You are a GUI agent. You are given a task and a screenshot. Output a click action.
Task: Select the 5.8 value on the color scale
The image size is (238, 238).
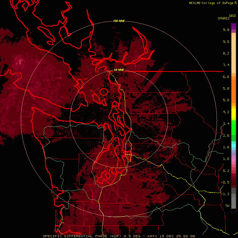[x=226, y=89]
